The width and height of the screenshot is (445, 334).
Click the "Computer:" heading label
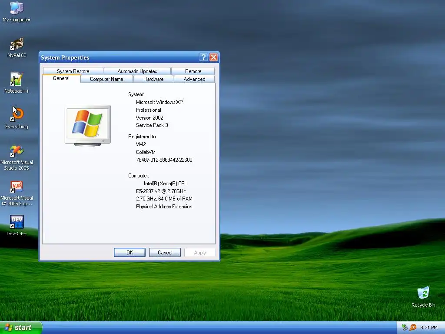(138, 176)
